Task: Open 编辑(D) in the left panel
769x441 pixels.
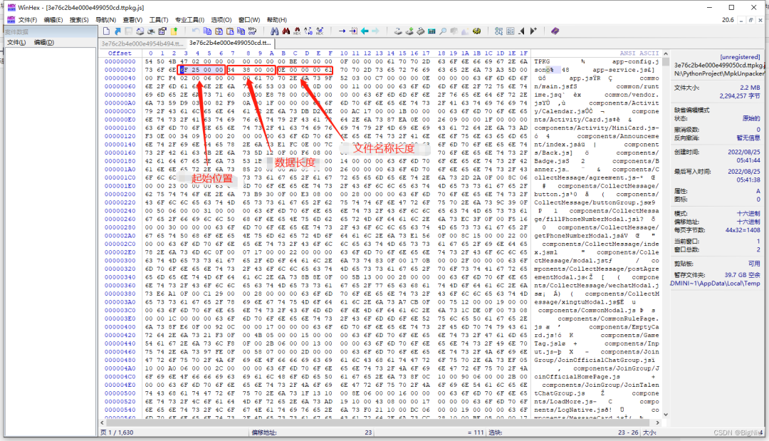Action: coord(43,42)
